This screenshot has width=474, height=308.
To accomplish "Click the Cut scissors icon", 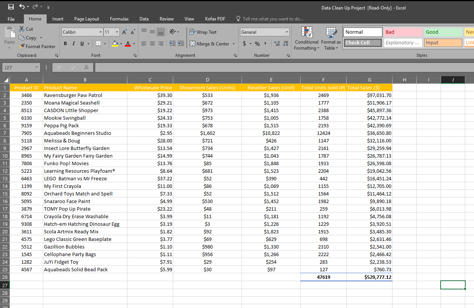I will point(22,29).
